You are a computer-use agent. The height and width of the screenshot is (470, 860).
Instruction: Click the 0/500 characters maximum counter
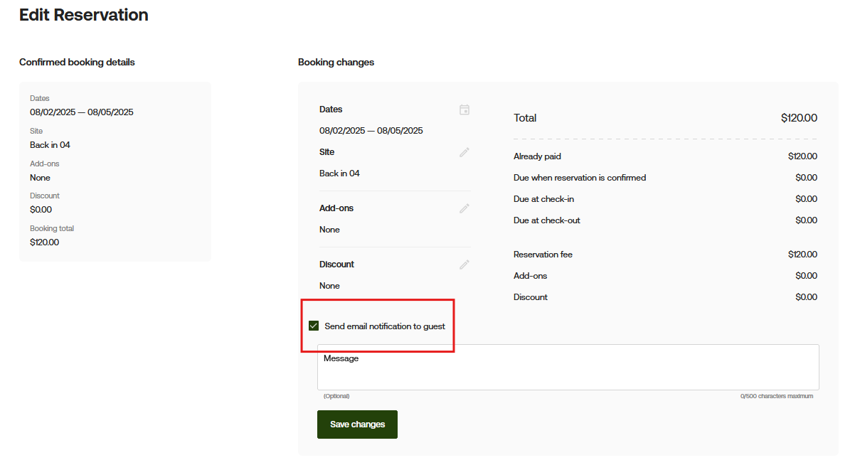point(777,396)
